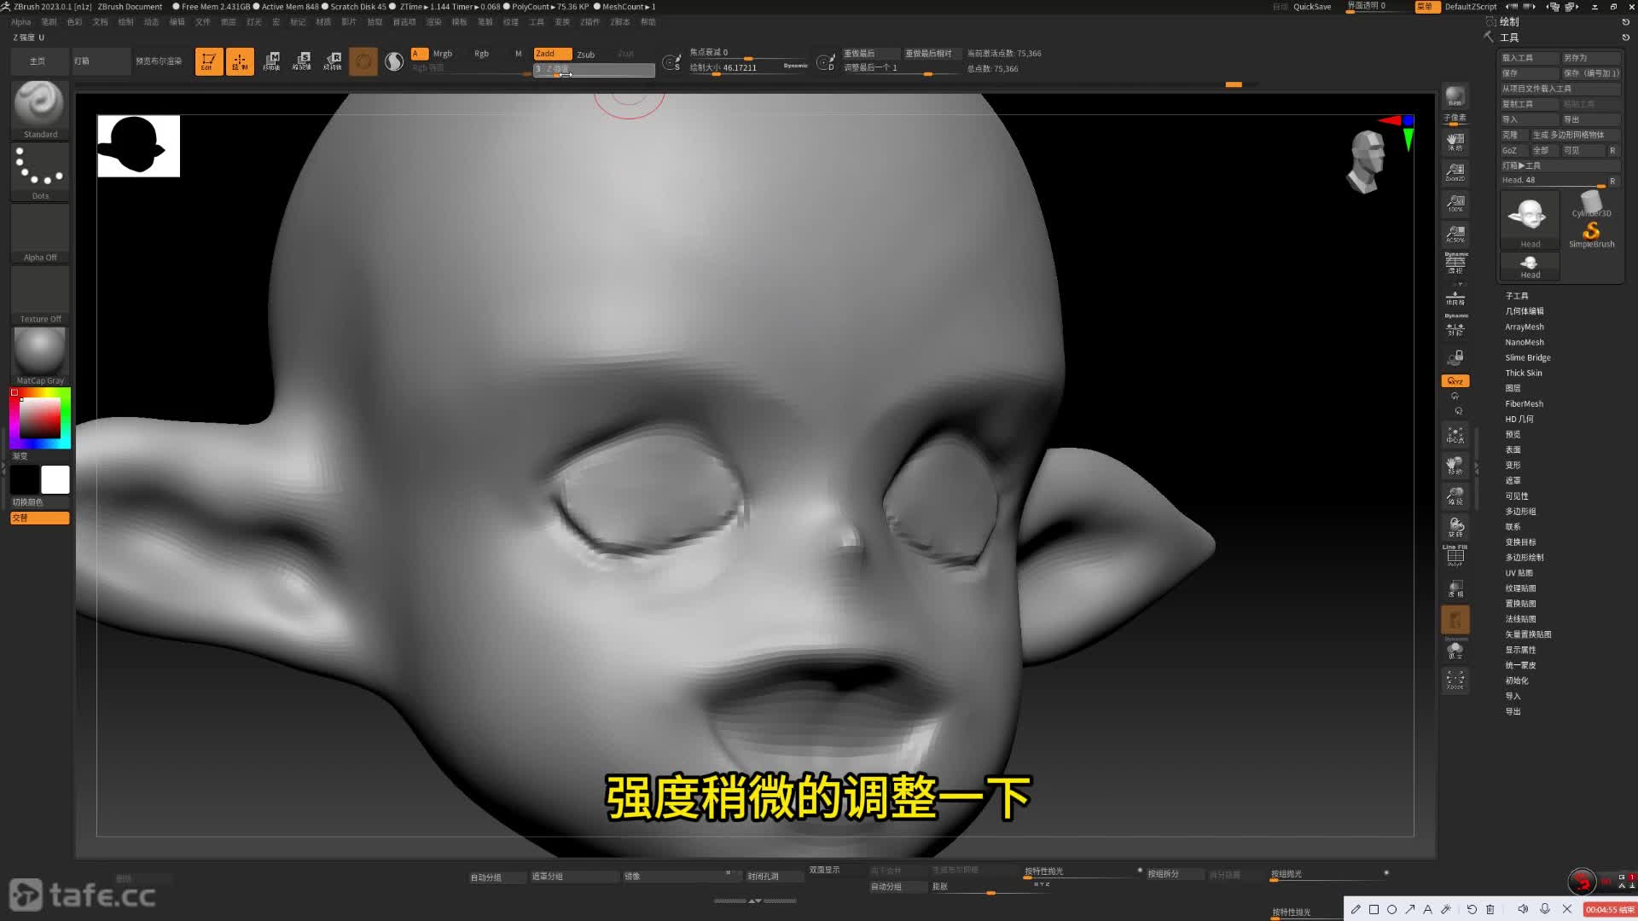
Task: Open the DefaultZScript menu
Action: coord(1471,7)
